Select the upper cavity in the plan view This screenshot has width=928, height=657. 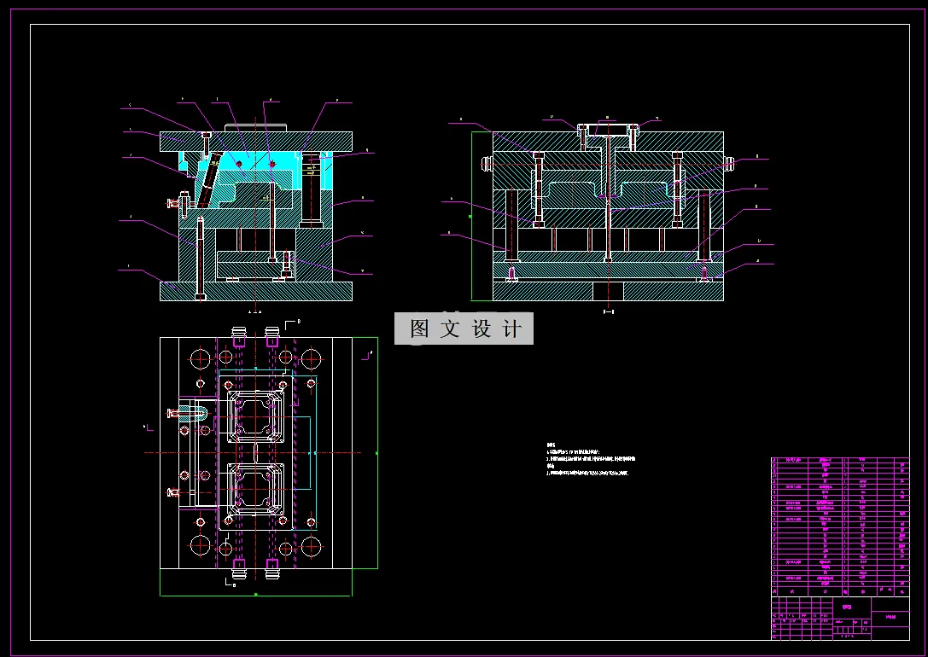255,416
